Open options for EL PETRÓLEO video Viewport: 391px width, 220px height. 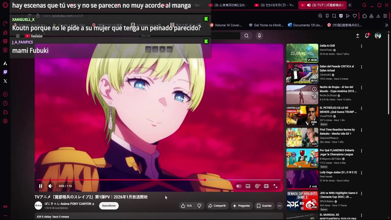pos(361,108)
